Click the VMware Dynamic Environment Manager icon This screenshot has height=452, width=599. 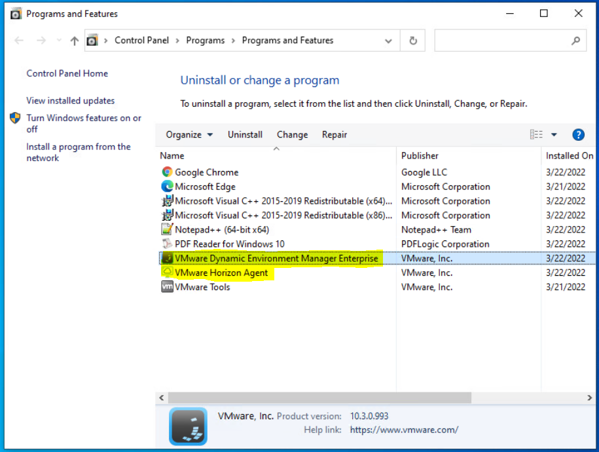point(167,259)
